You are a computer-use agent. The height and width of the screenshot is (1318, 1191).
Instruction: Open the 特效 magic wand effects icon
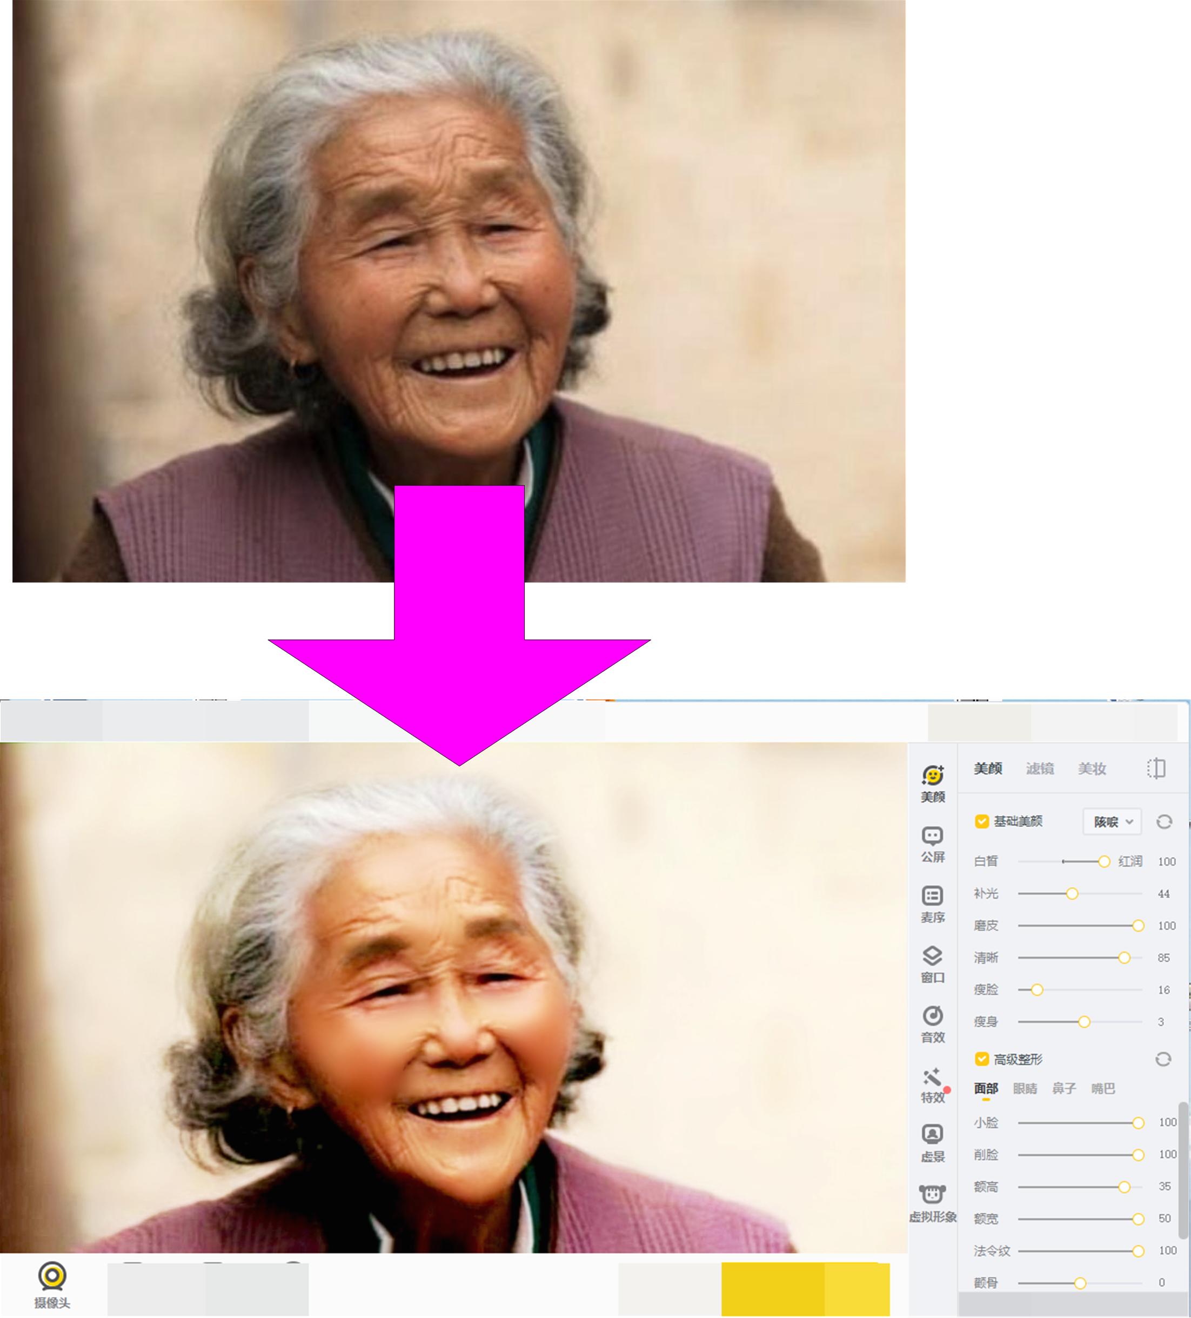(932, 1077)
